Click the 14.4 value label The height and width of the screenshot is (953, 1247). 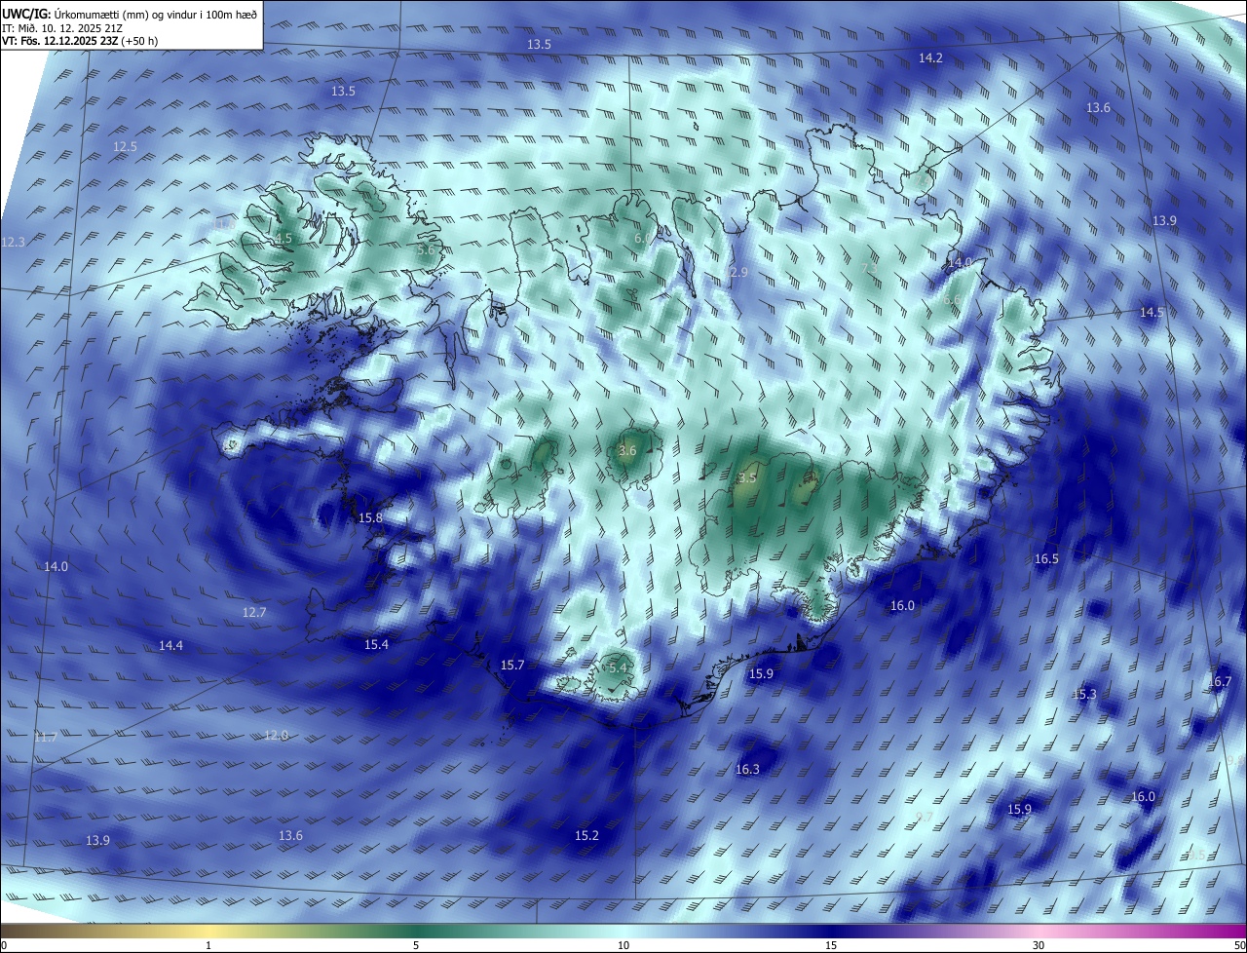click(x=170, y=646)
